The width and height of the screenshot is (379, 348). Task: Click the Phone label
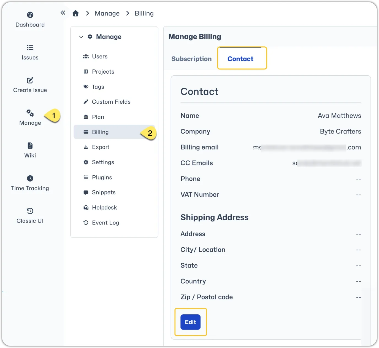click(x=190, y=179)
